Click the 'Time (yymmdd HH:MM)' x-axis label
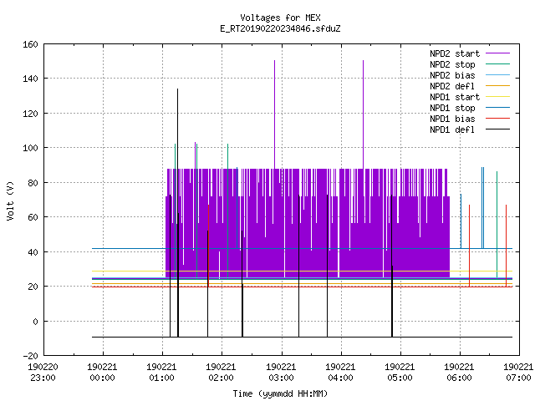This screenshot has height=401, width=535. 280,393
